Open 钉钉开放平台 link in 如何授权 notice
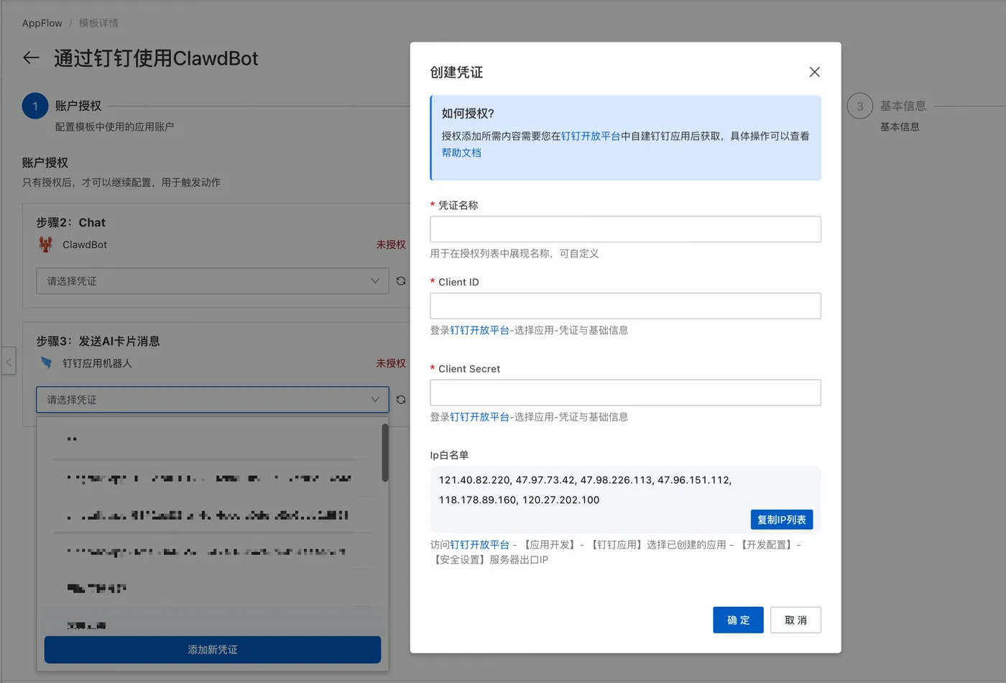The width and height of the screenshot is (1006, 683). 591,136
